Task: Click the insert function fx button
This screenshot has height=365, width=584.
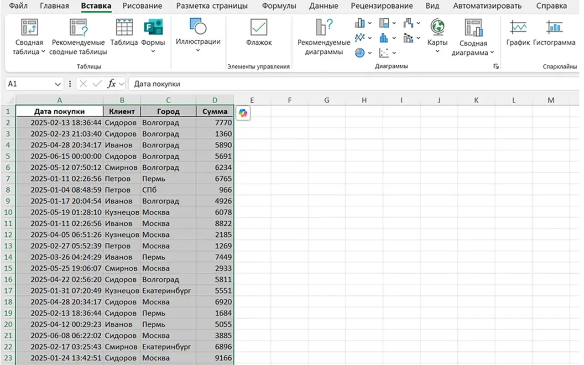Action: tap(111, 84)
